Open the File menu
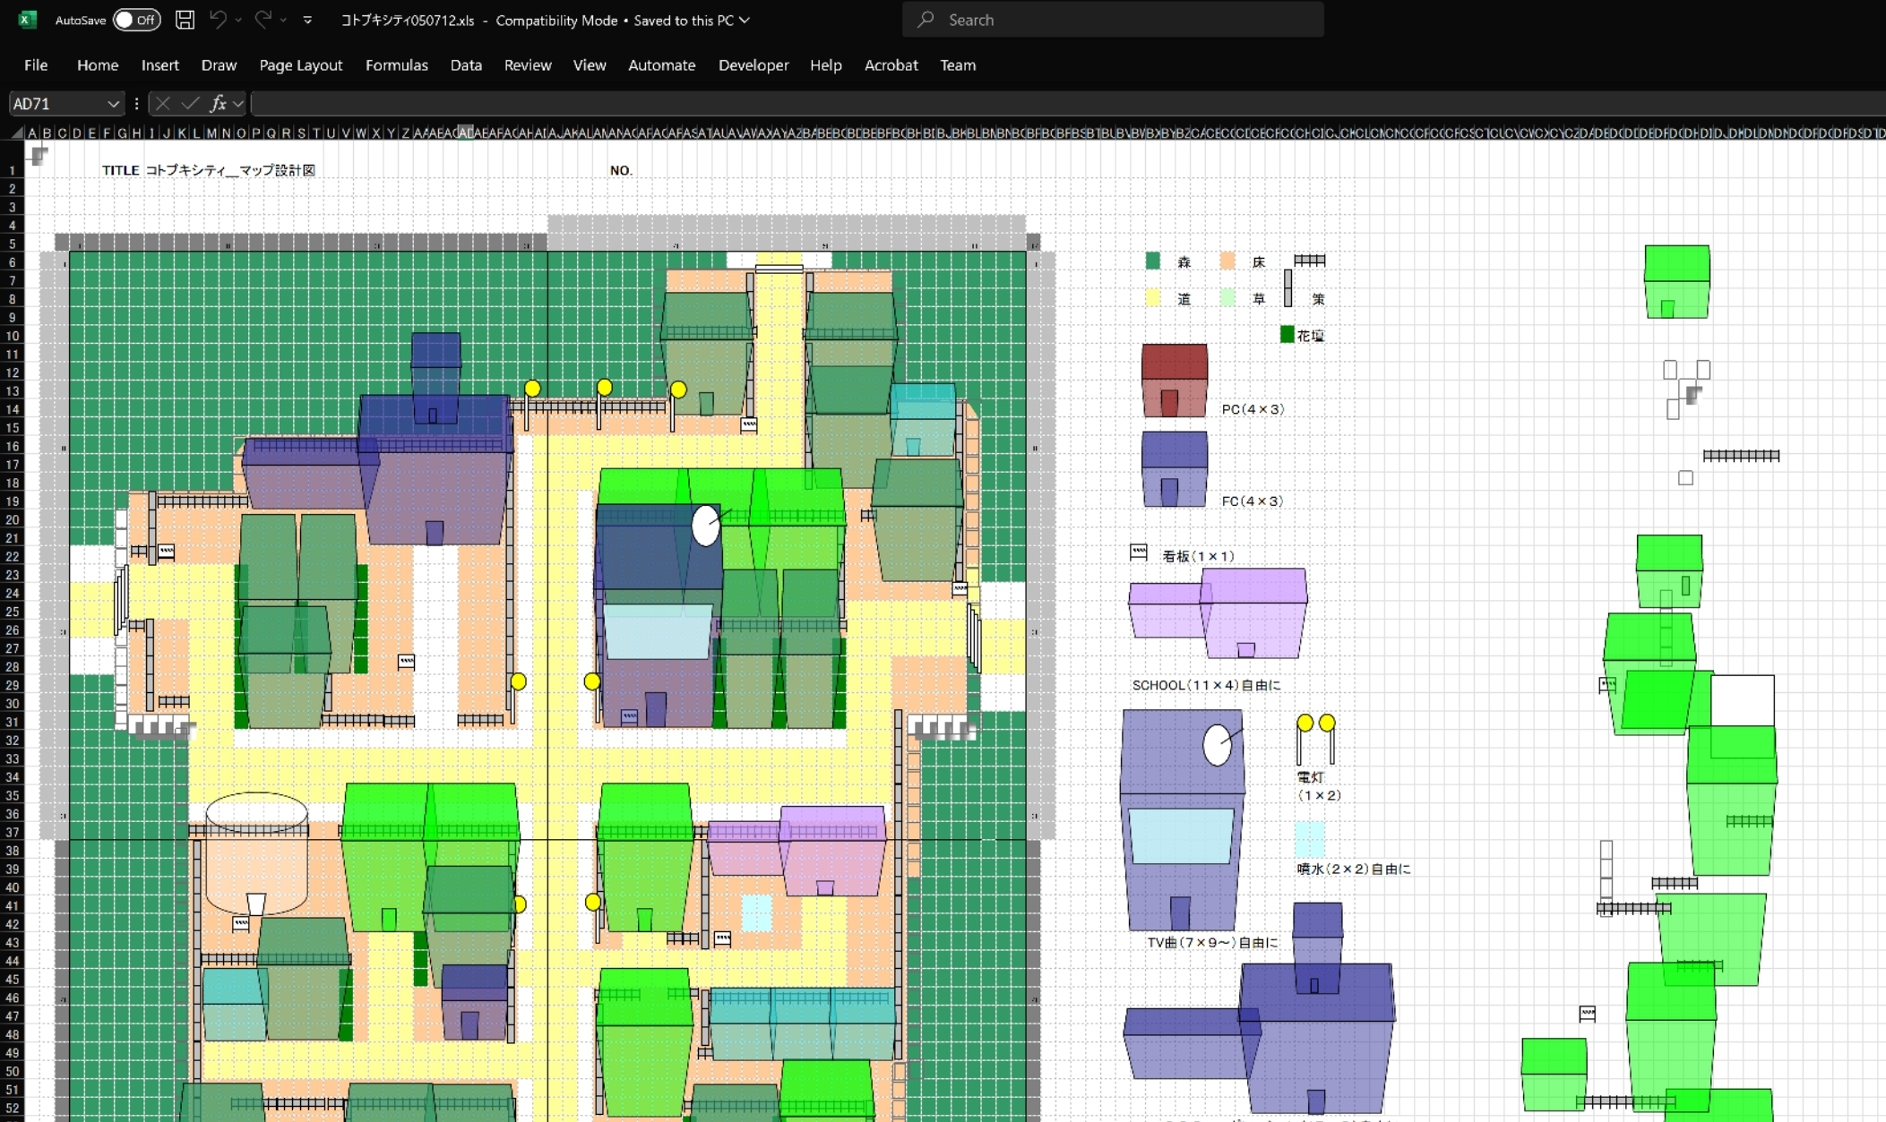 (x=36, y=64)
